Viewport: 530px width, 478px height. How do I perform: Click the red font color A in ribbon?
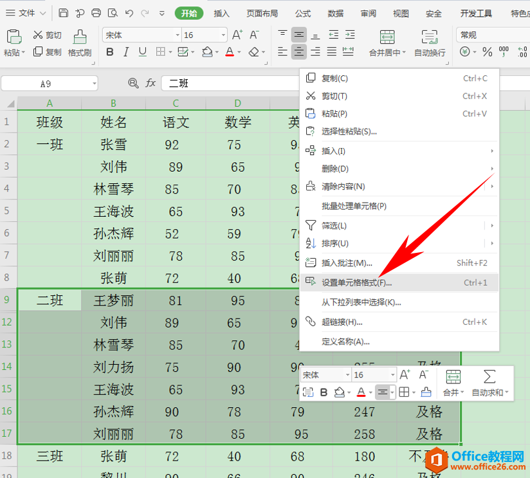(x=230, y=52)
